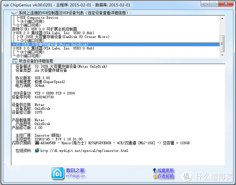Open the 作者邮箱 author email link
This screenshot has height=185, width=236.
point(166,176)
